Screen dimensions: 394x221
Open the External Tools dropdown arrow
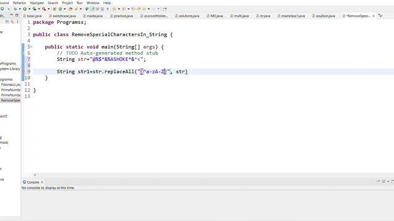point(49,9)
